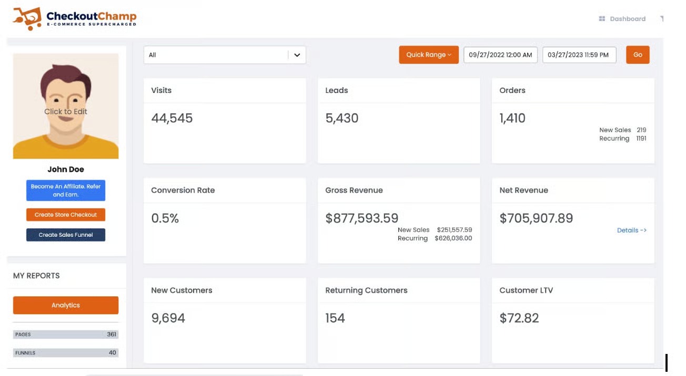Select the Funnels report bar
686x376 pixels.
[x=66, y=353]
